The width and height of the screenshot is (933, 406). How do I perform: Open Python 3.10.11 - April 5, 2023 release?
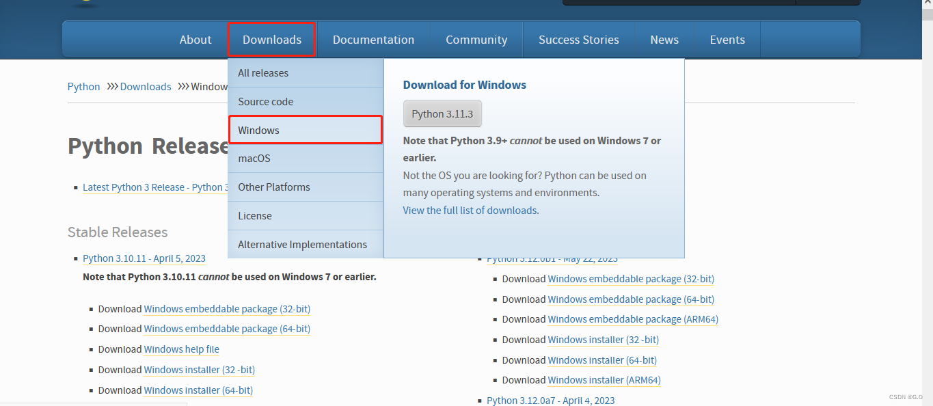(x=144, y=258)
